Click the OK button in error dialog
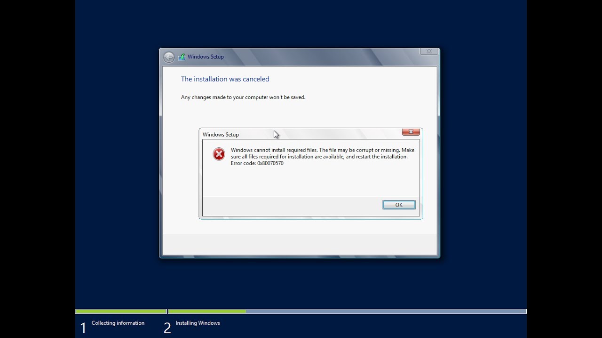Screen dimensions: 602x338 pyautogui.click(x=399, y=205)
